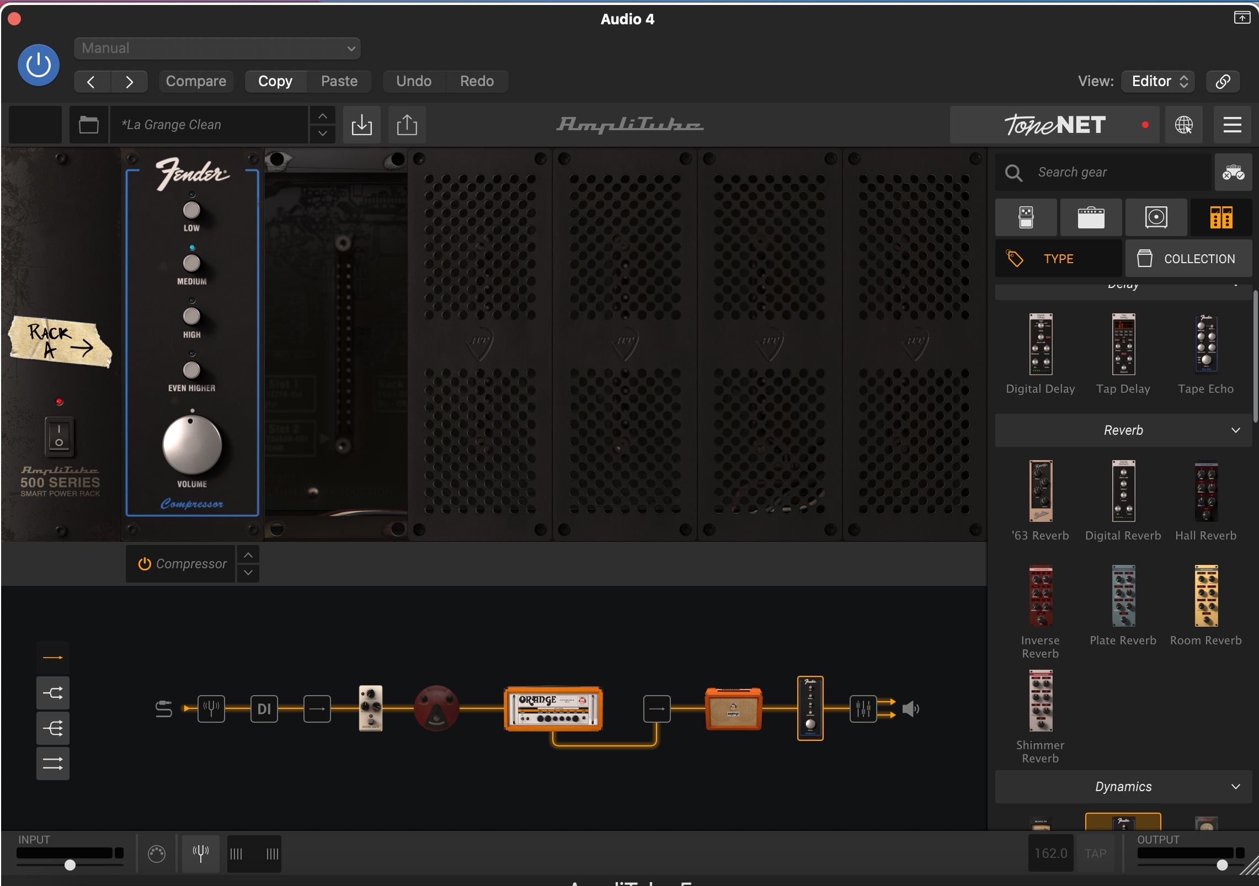Collapse the Dynamics category
The image size is (1259, 886).
[x=1123, y=787]
